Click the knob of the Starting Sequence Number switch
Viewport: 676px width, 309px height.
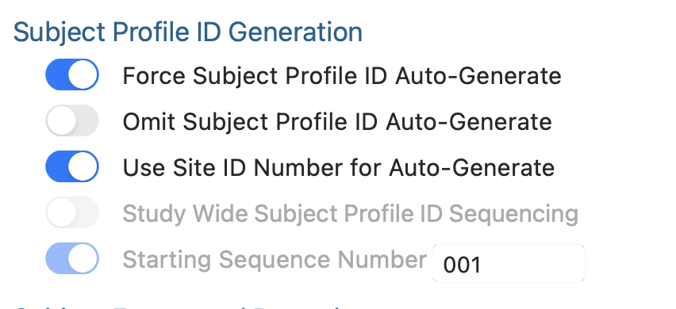tap(83, 258)
